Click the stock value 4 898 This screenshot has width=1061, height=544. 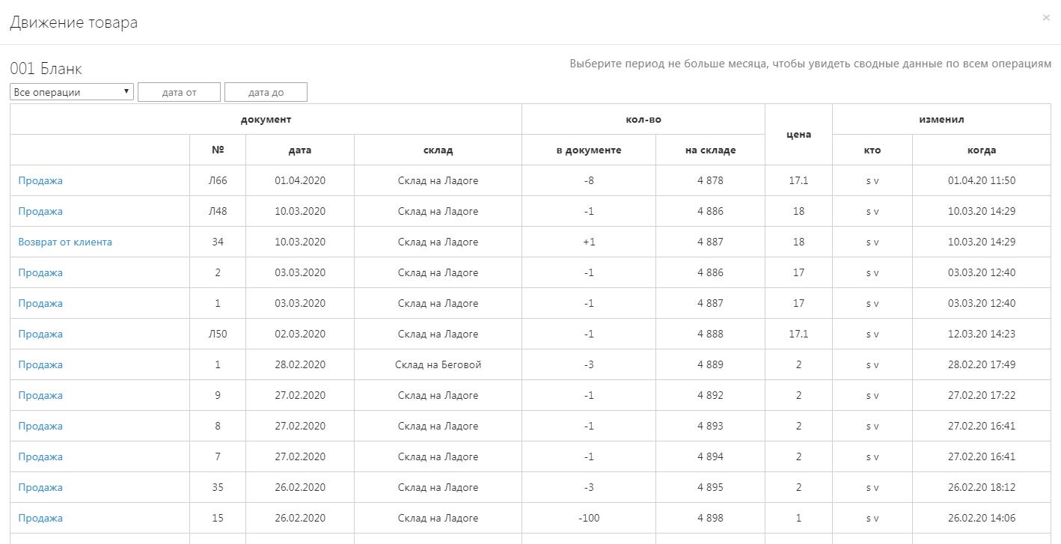pos(710,518)
